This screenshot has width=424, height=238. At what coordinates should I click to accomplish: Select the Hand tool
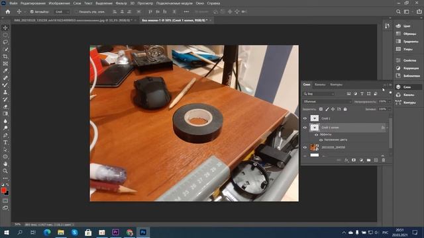tap(5, 164)
